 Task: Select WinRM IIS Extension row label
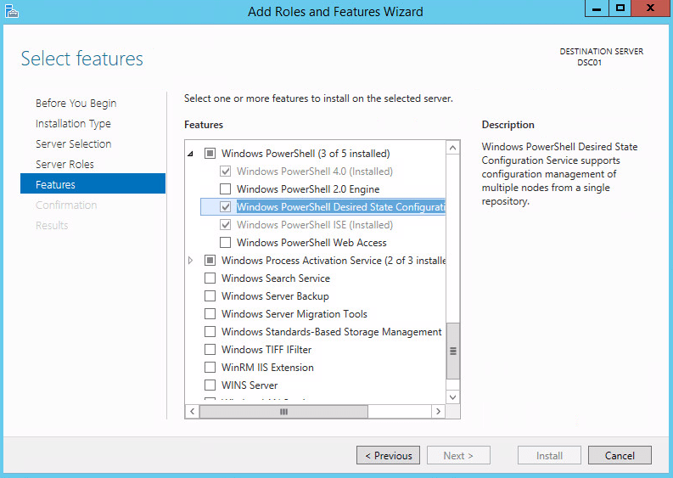pos(267,368)
